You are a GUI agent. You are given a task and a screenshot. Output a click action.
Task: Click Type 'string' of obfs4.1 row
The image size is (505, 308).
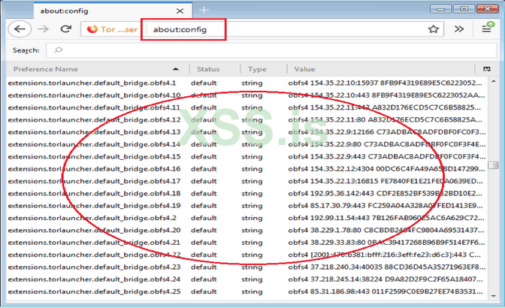tap(252, 83)
